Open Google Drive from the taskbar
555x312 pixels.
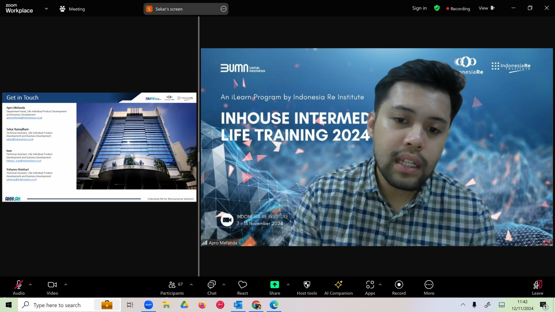(x=184, y=305)
